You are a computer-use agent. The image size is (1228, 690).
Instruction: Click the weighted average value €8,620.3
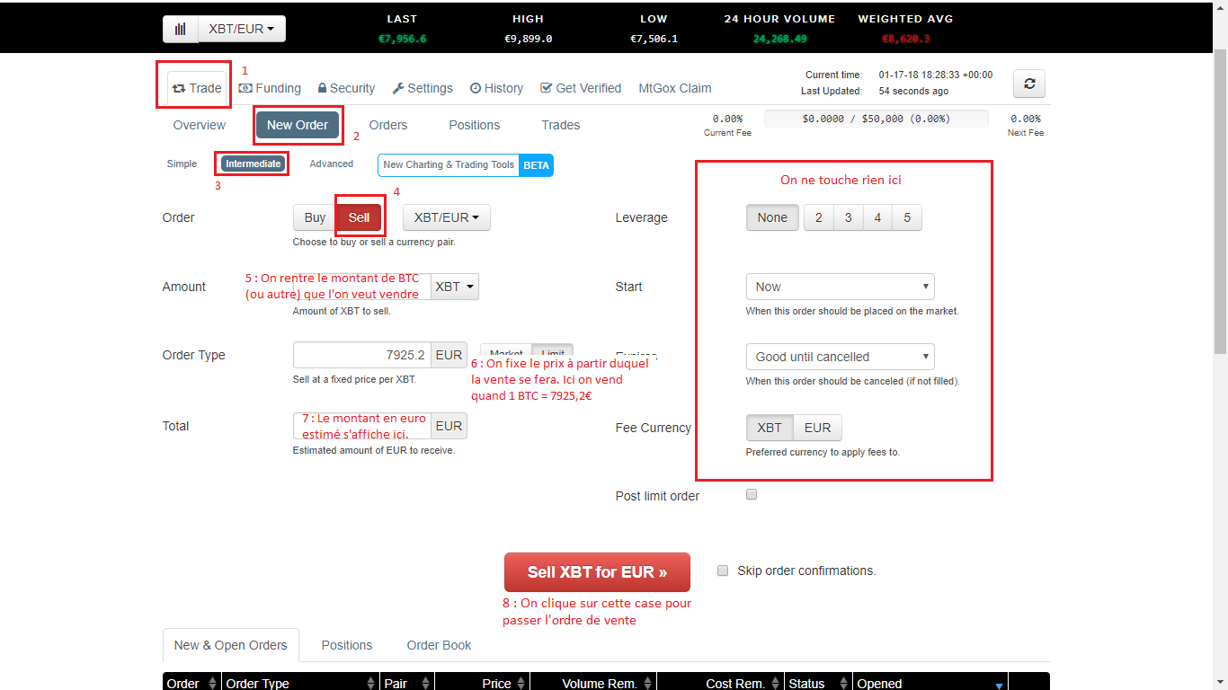click(905, 39)
